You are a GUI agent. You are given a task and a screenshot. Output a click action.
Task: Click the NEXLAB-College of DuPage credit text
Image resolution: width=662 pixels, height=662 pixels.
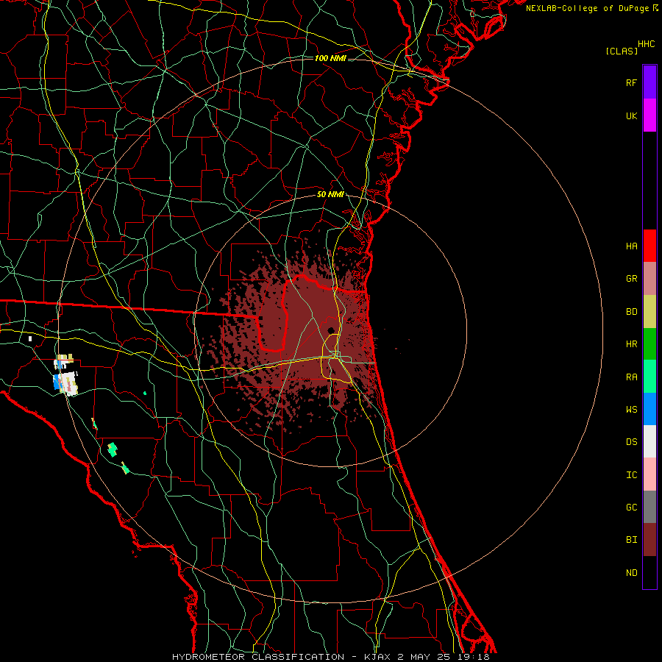click(587, 8)
